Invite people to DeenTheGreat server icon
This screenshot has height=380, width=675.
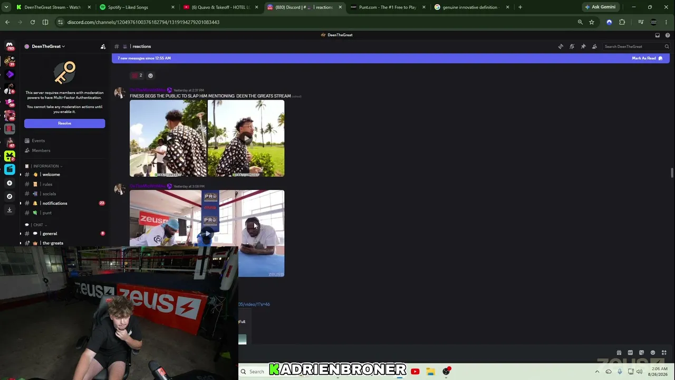[x=103, y=46]
